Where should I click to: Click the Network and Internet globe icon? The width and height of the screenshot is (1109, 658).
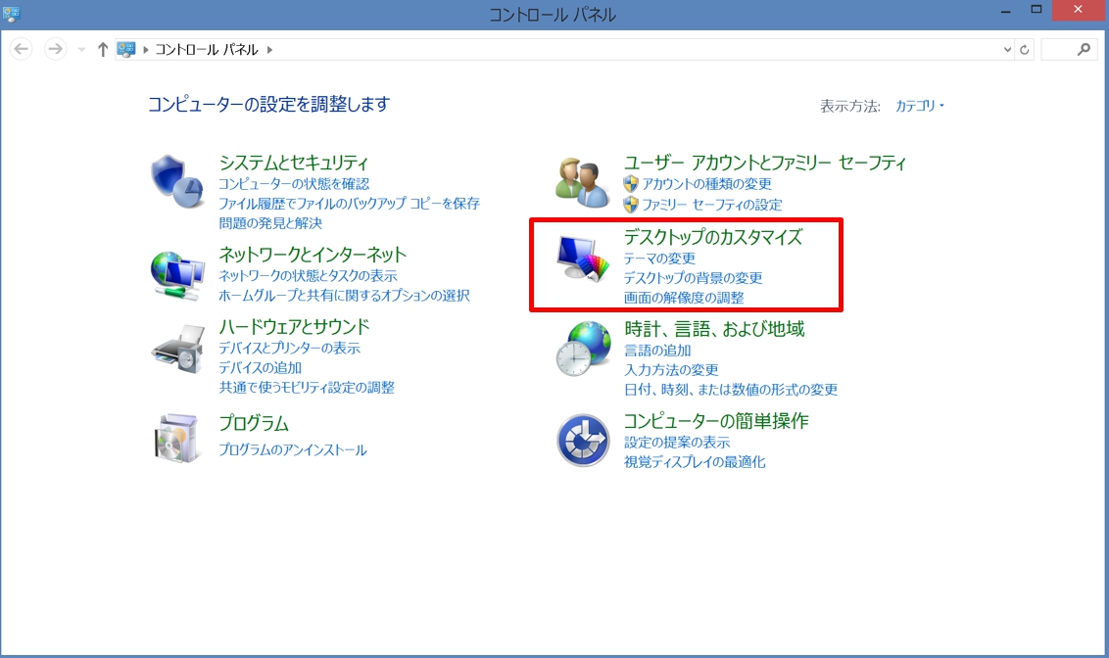click(177, 276)
